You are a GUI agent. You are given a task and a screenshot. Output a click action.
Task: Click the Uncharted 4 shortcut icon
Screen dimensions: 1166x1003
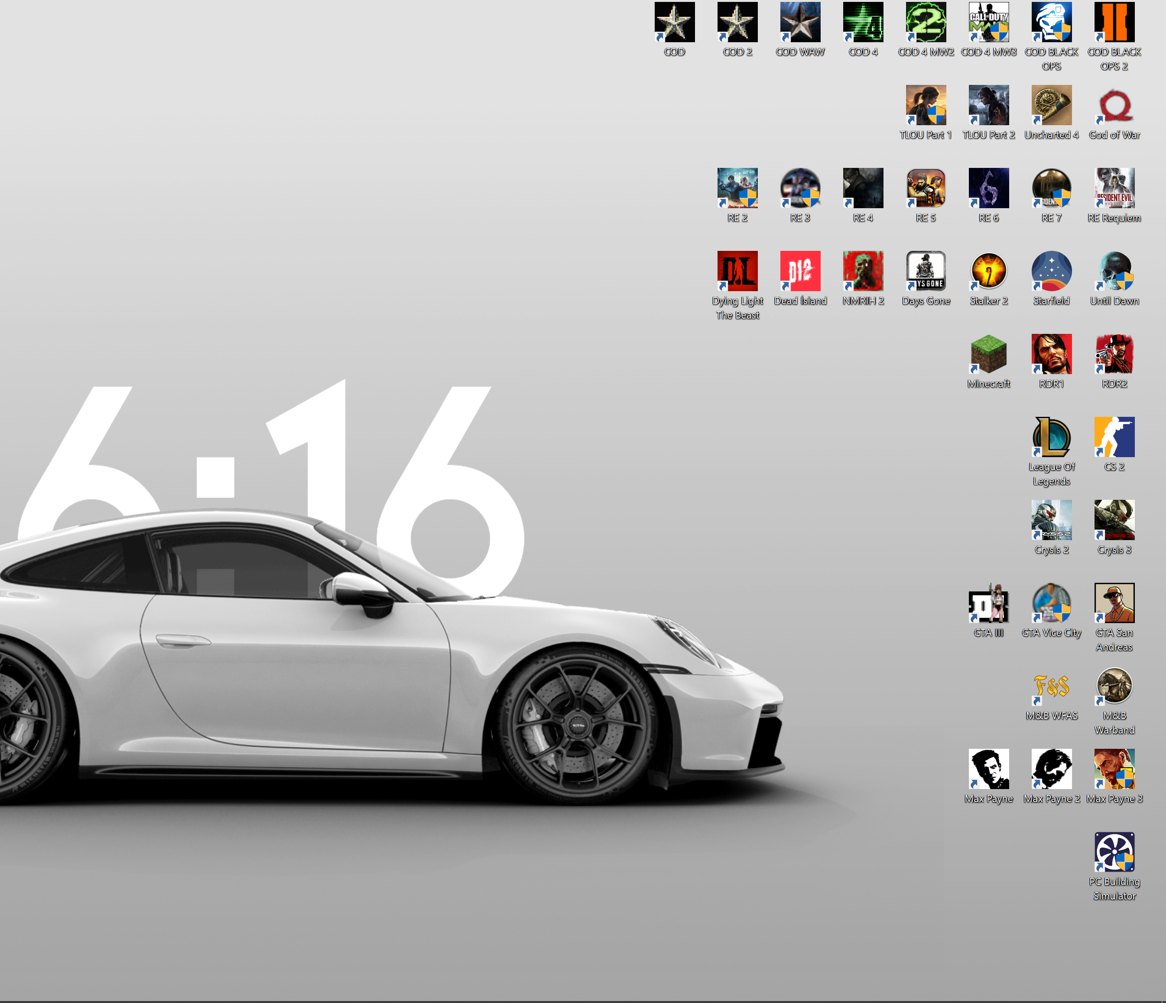click(1051, 105)
